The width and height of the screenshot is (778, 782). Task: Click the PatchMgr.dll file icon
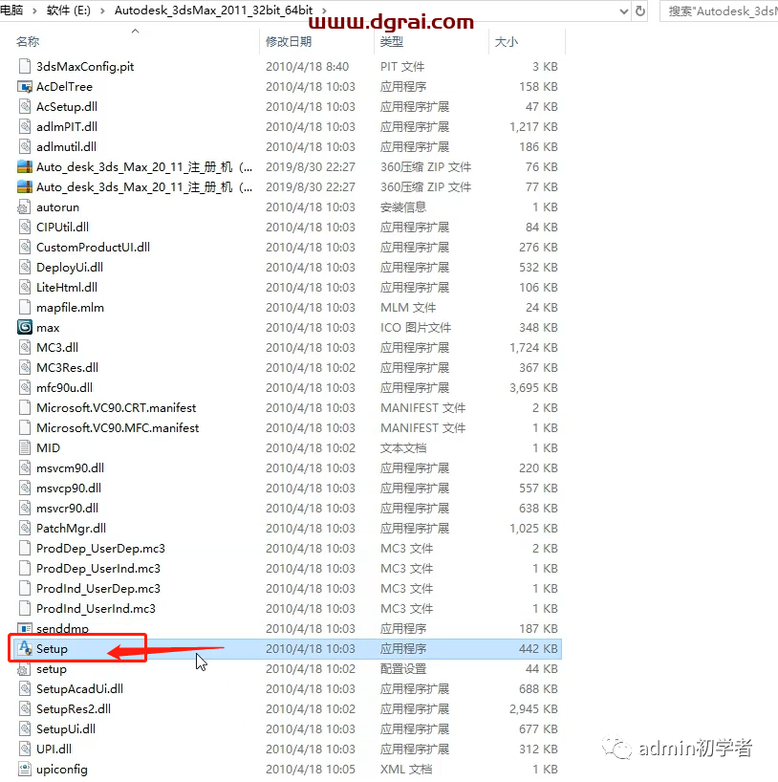(x=25, y=528)
